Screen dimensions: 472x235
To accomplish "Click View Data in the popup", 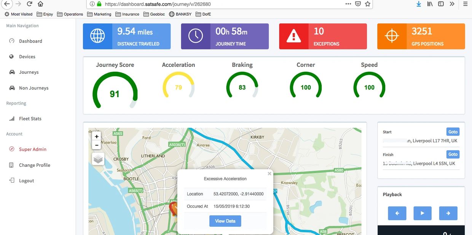I will pyautogui.click(x=225, y=221).
